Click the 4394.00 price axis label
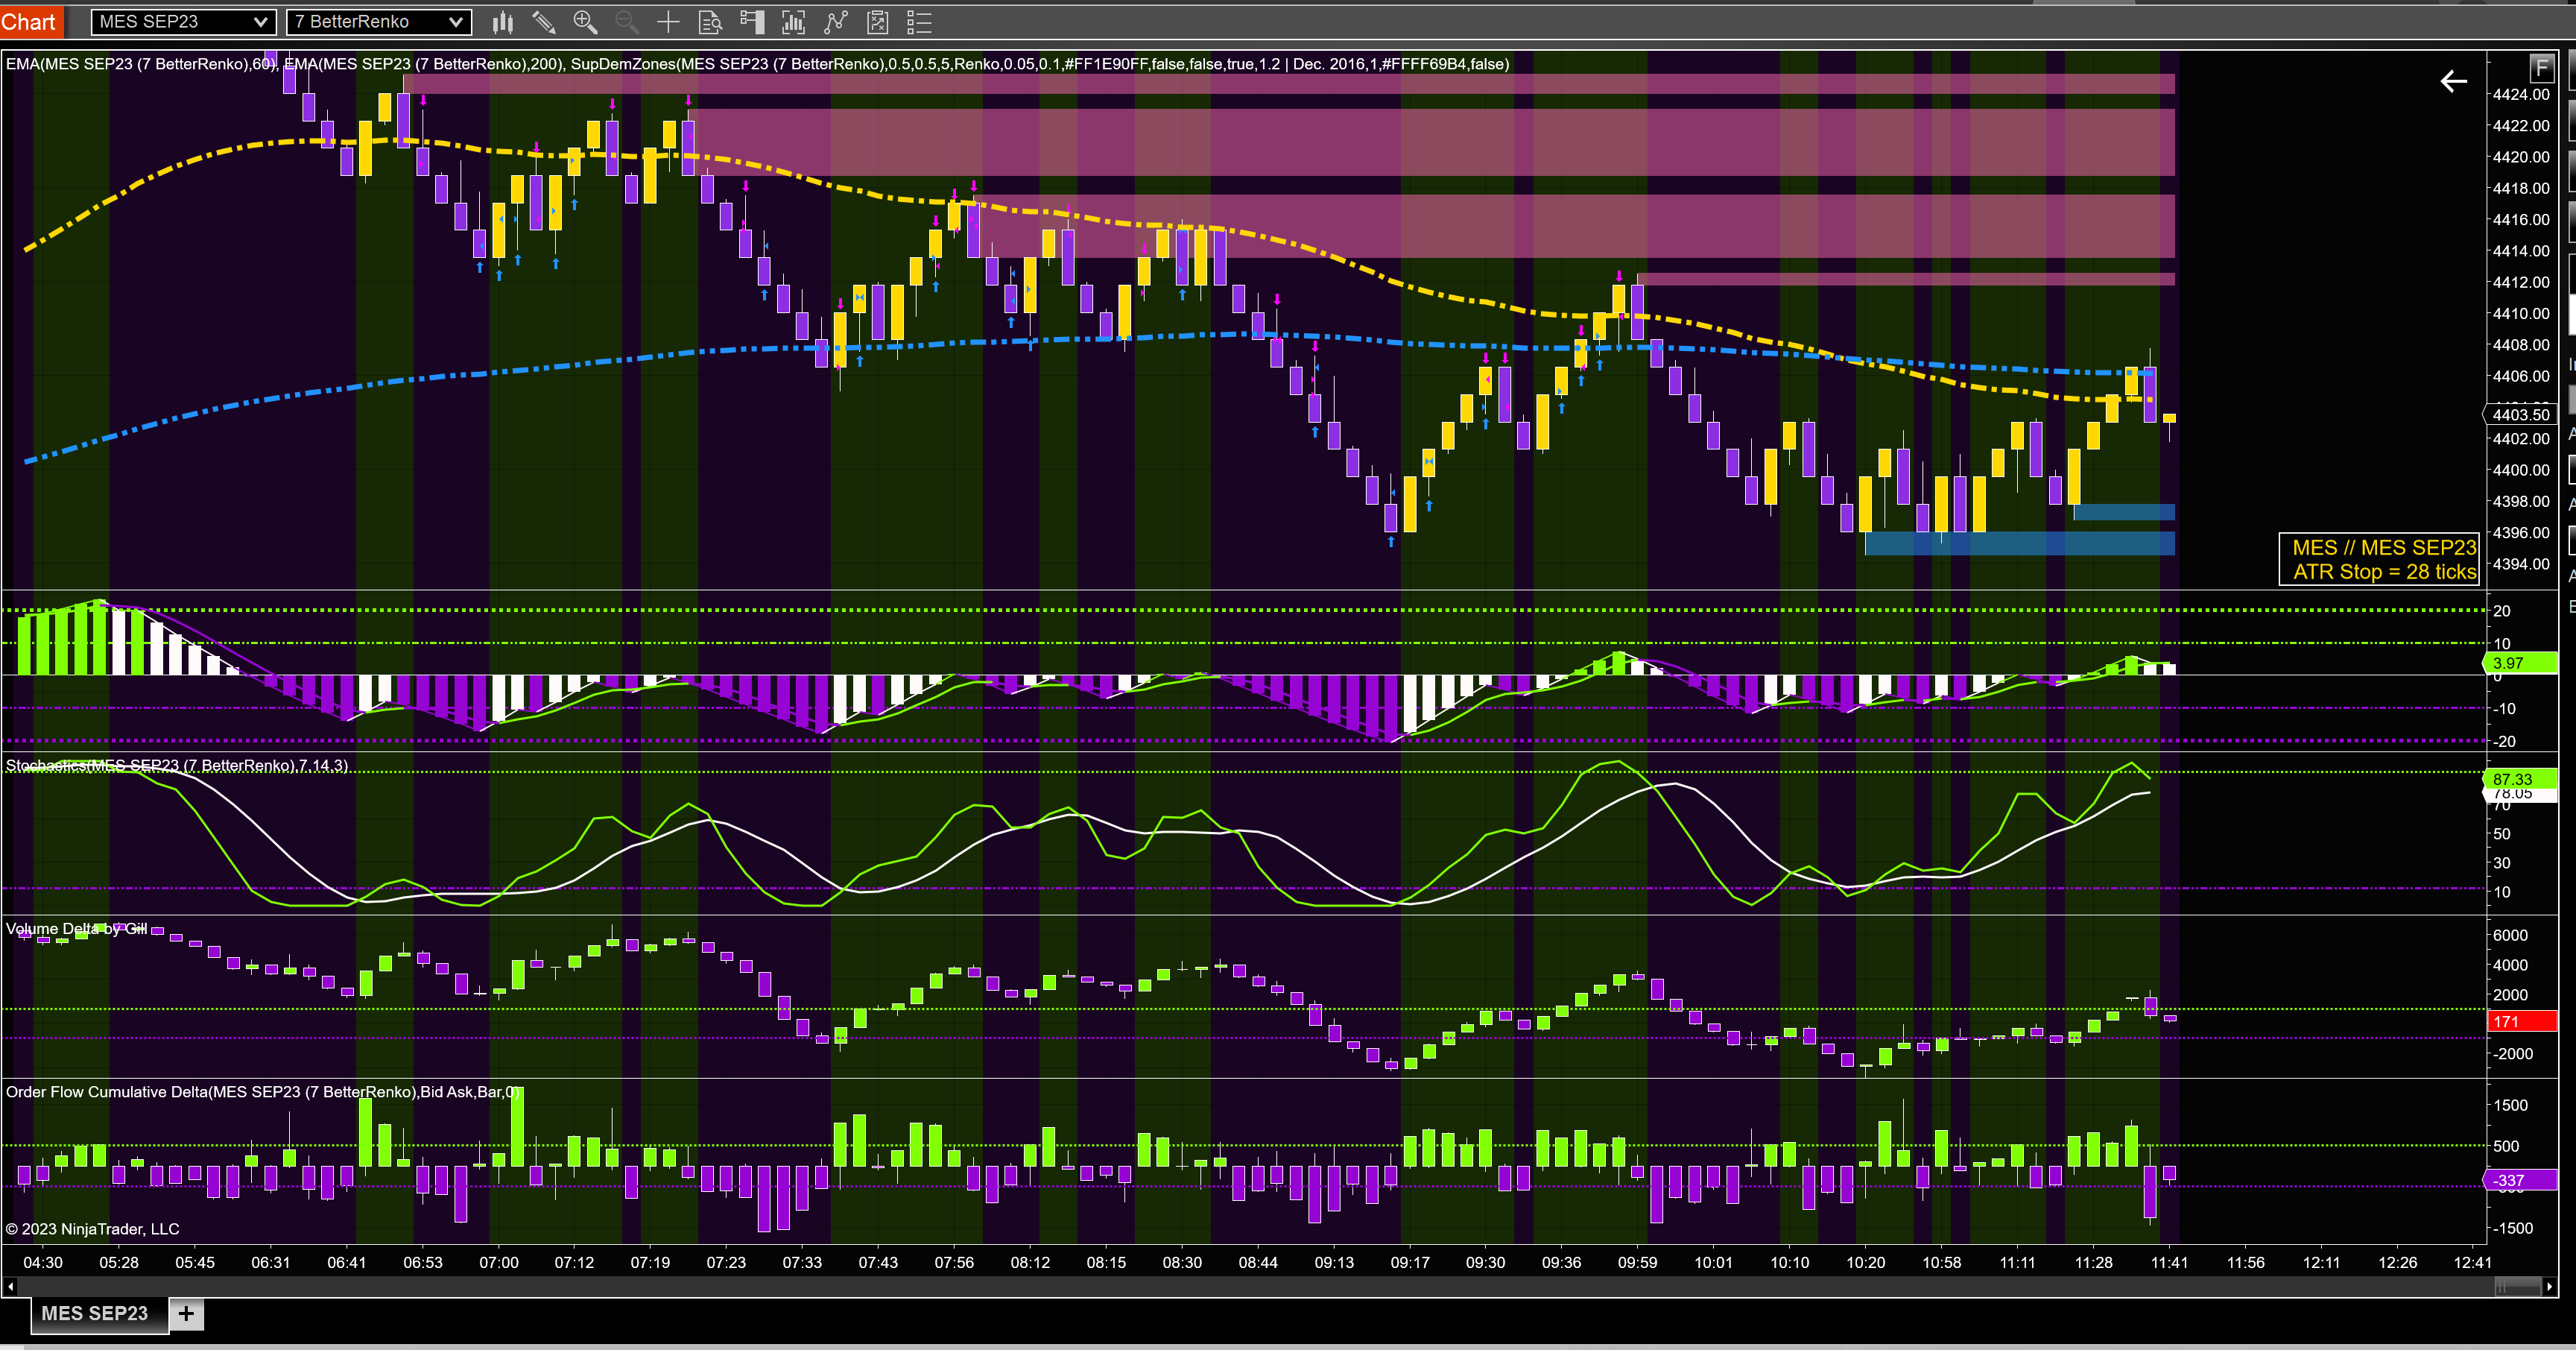Image resolution: width=2576 pixels, height=1350 pixels. pyautogui.click(x=2520, y=564)
